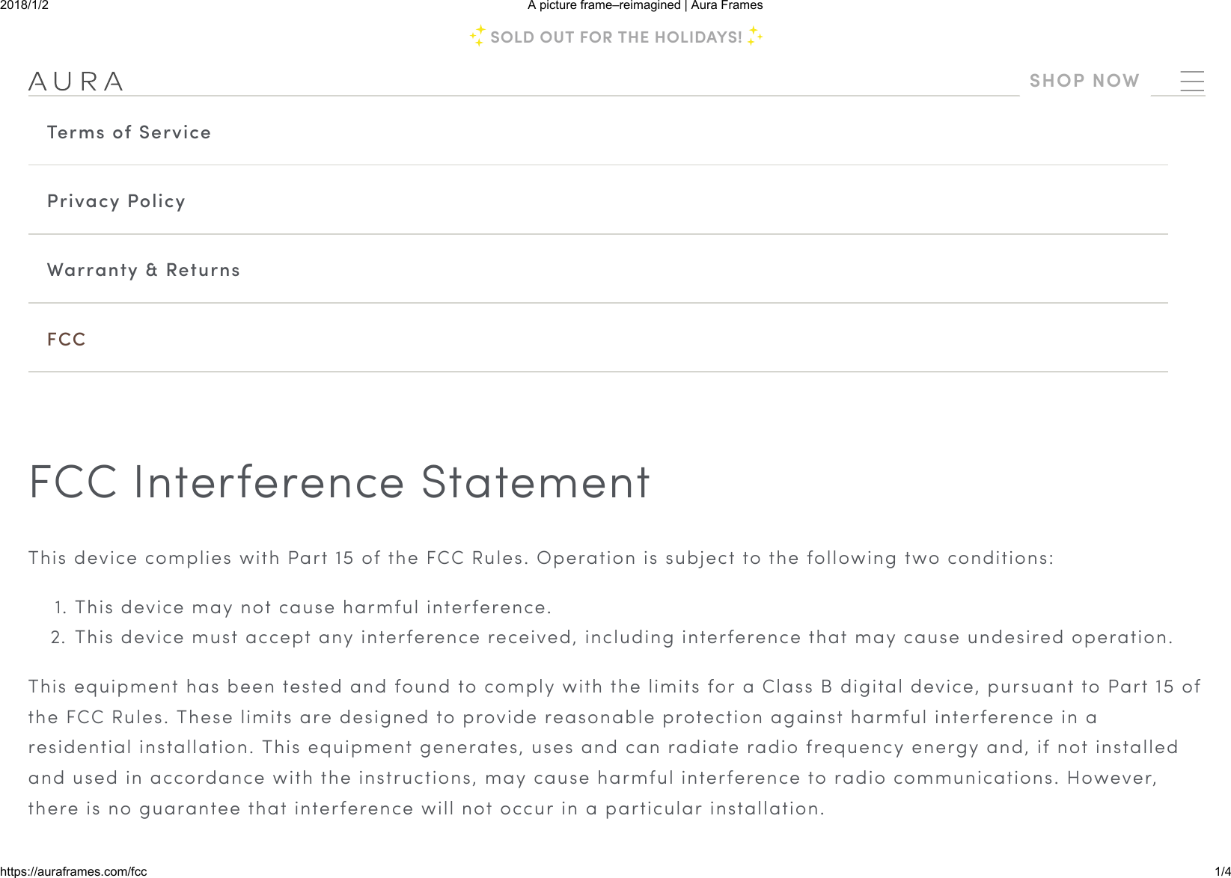Click the sparkle icon left of SOLD OUT
The image size is (1231, 878).
pyautogui.click(x=477, y=36)
